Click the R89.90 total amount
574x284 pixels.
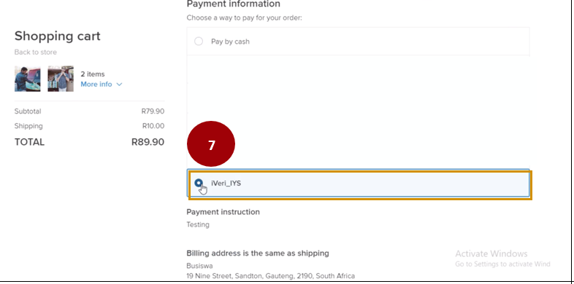tap(148, 142)
